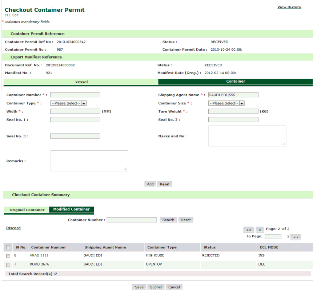The width and height of the screenshot is (313, 295).
Task: Select the Modified Container tab
Action: (x=71, y=209)
